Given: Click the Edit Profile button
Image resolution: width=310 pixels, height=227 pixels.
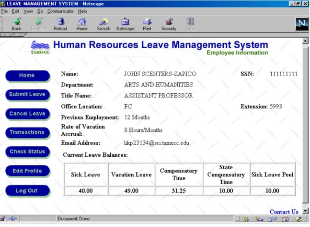Looking at the screenshot, I should (27, 171).
